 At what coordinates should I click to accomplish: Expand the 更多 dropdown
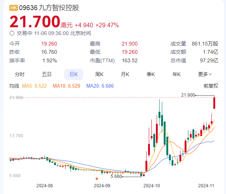[x=205, y=74]
